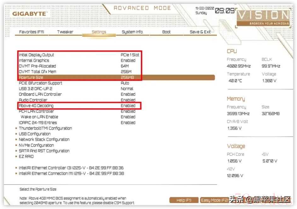
Task: Change PCIE Bifurcation Support Auto value
Action: 125,83
